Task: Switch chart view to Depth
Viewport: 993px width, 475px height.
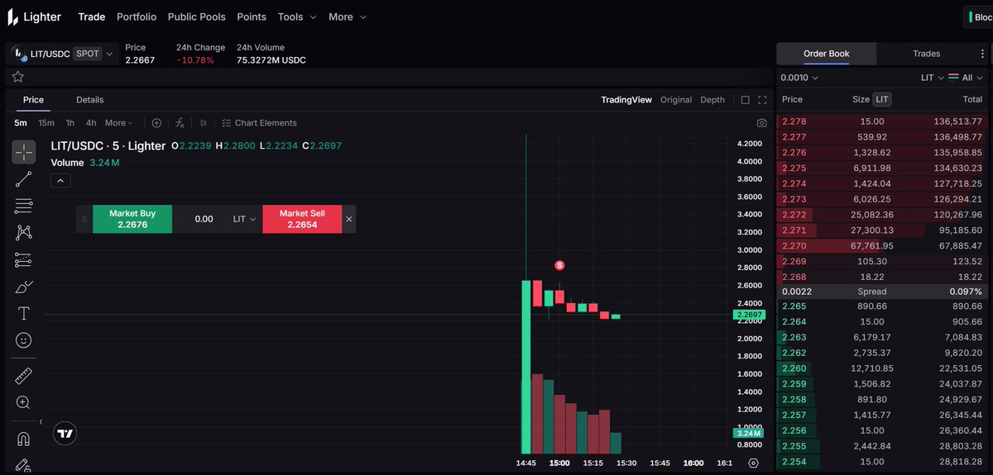Action: point(712,100)
